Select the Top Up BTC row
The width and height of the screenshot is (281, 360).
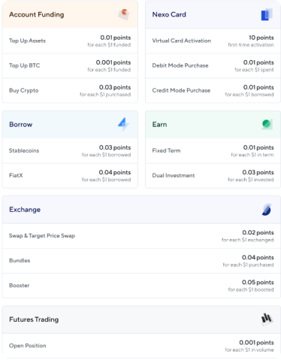point(70,65)
